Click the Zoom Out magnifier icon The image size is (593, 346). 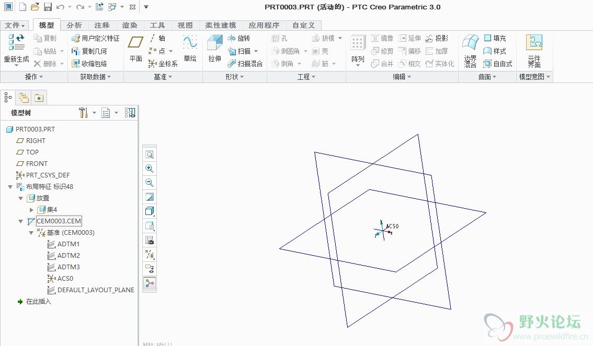tap(150, 183)
